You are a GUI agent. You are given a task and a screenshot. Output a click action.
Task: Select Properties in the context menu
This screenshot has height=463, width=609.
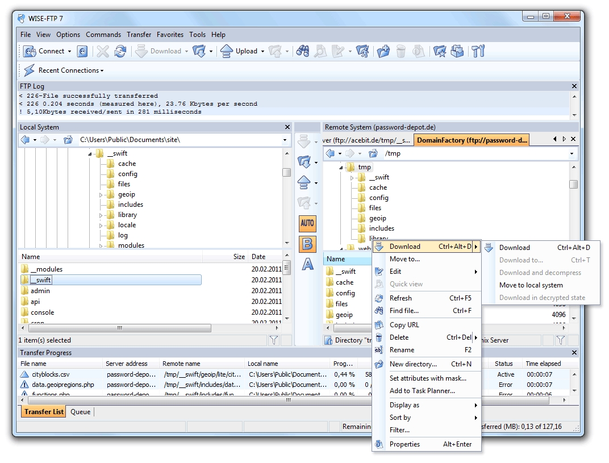(404, 444)
